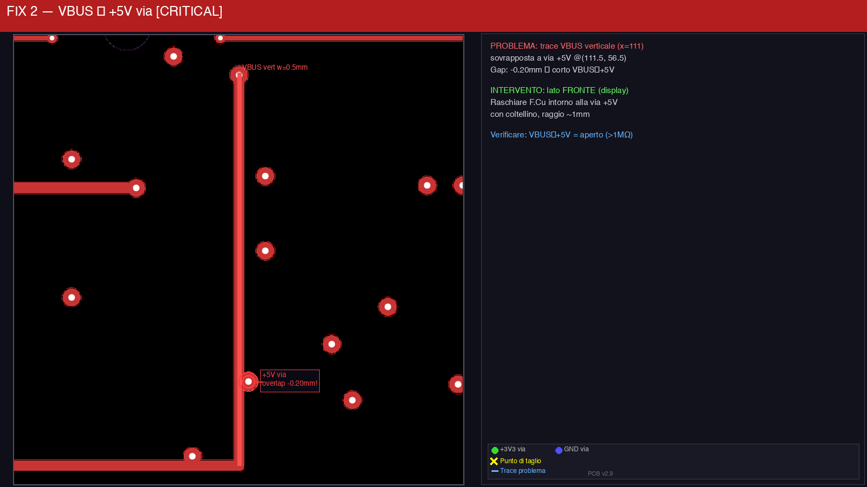Click the green +3V3 via legend dot
Viewport: 867px width, 487px height.
tap(495, 450)
